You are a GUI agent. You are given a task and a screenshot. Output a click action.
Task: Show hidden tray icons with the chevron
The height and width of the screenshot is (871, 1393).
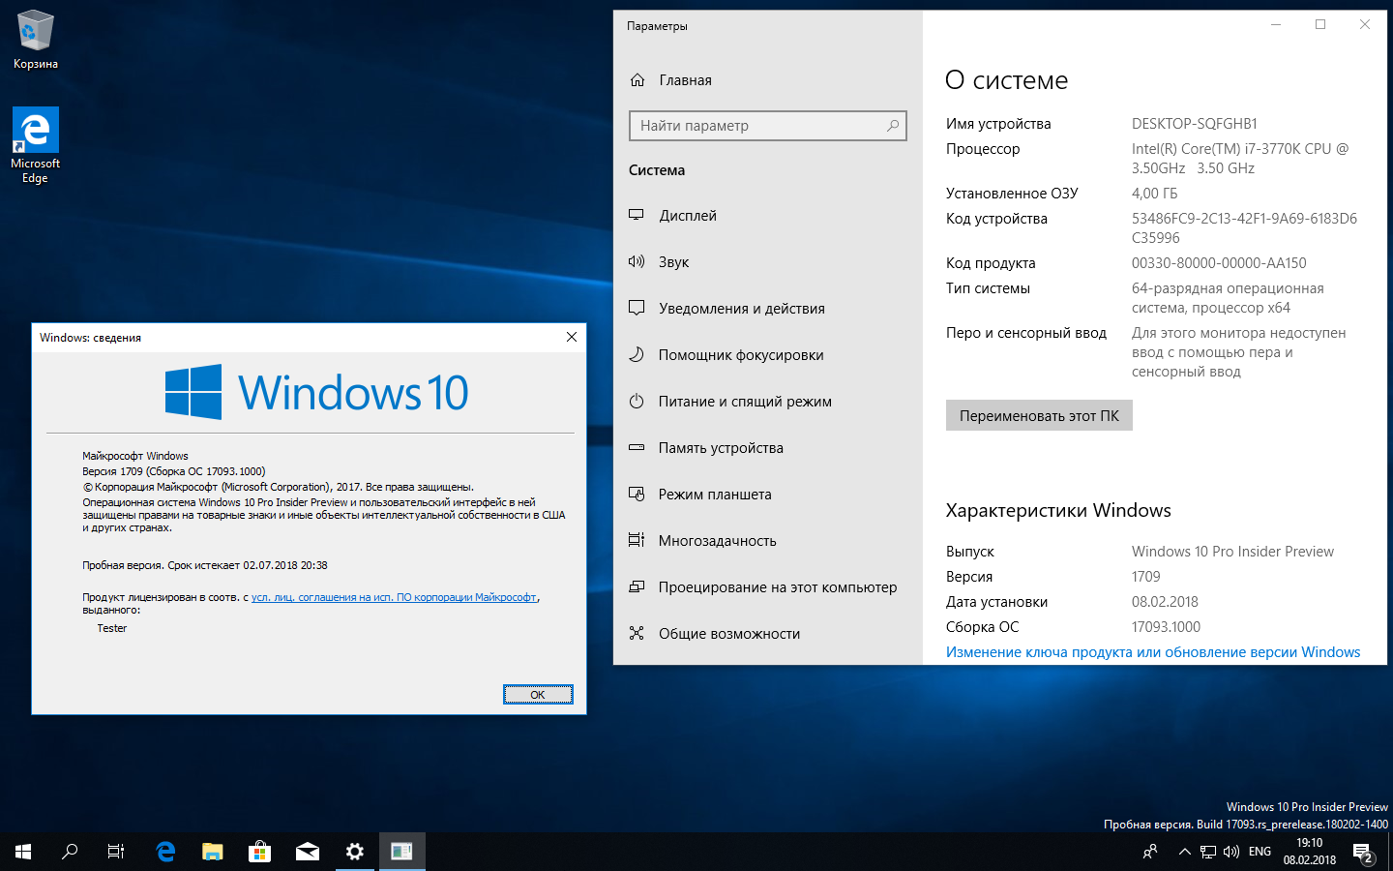1184,852
